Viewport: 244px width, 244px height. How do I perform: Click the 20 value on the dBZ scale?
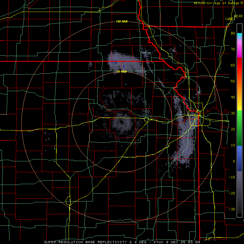coord(233,129)
